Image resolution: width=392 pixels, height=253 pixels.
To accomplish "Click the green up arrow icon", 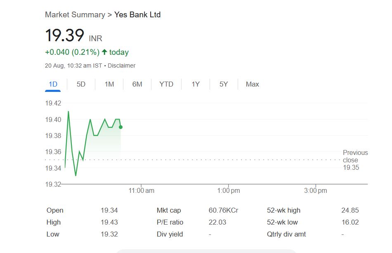I will pos(104,52).
